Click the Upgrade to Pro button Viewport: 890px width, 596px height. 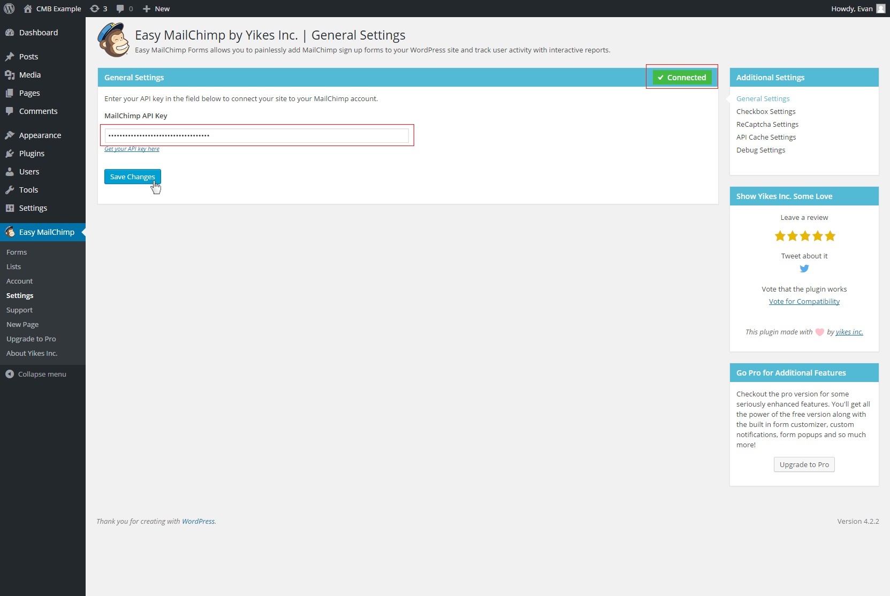coord(804,464)
